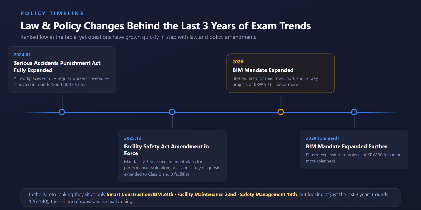Select the "BIM Mandate Expanded Further" heading
This screenshot has width=421, height=210.
[x=347, y=146]
